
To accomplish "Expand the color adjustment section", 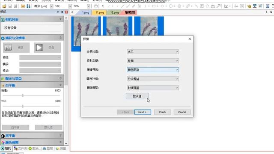I will coord(60,142).
